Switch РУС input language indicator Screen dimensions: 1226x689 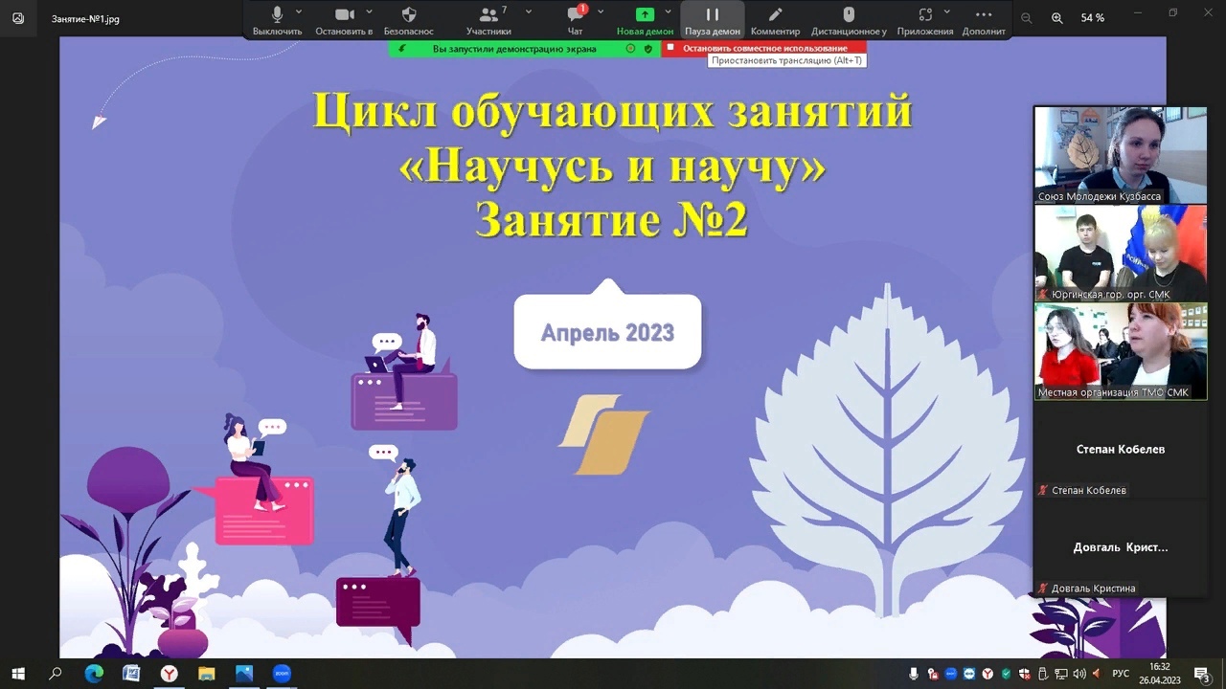coord(1120,674)
